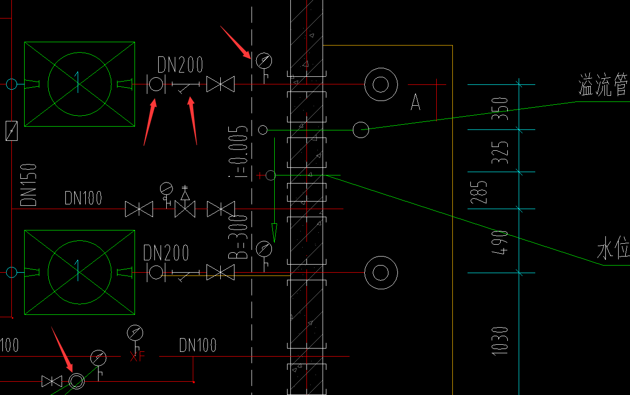Click the DN100 label above the middle red pipe

[83, 198]
